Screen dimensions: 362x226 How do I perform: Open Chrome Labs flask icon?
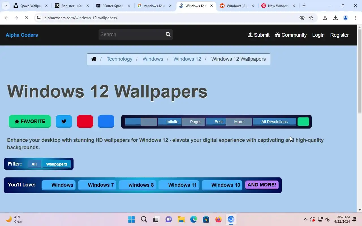pyautogui.click(x=325, y=18)
